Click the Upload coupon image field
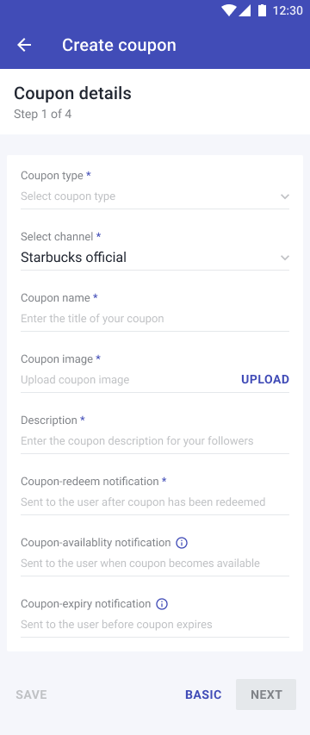This screenshot has width=310, height=735. (127, 380)
